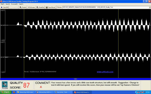This screenshot has width=151, height=94.
Task: Open the Device combo box text field
Action: tap(106, 7)
